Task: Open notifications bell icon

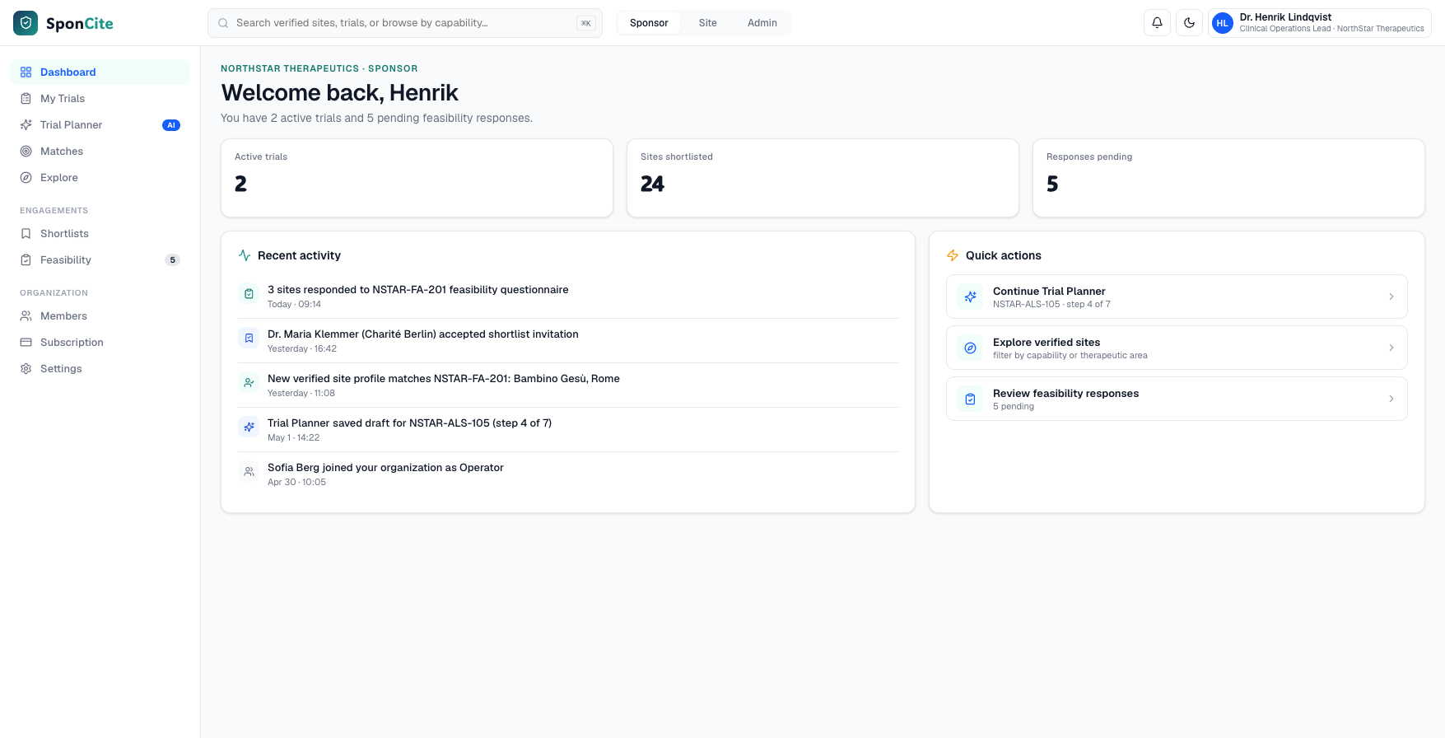Action: click(1157, 23)
